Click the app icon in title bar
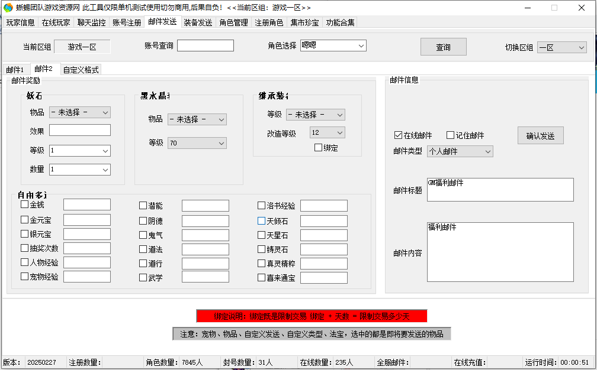This screenshot has height=370, width=597. [x=8, y=8]
